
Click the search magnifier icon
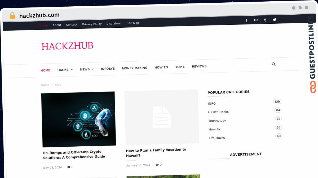click(274, 64)
